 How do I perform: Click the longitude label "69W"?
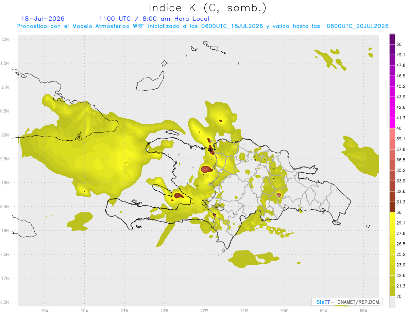(324, 311)
